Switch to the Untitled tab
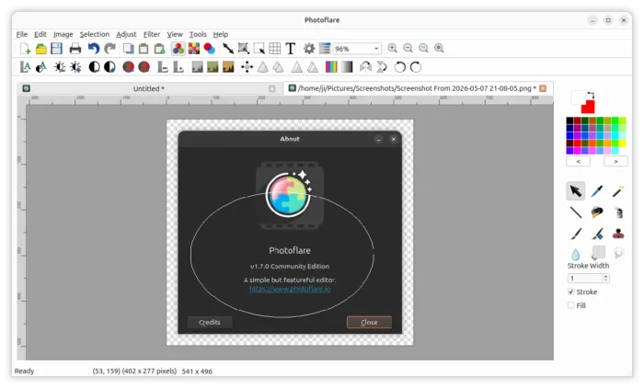Image resolution: width=644 pixels, height=388 pixels. 149,88
